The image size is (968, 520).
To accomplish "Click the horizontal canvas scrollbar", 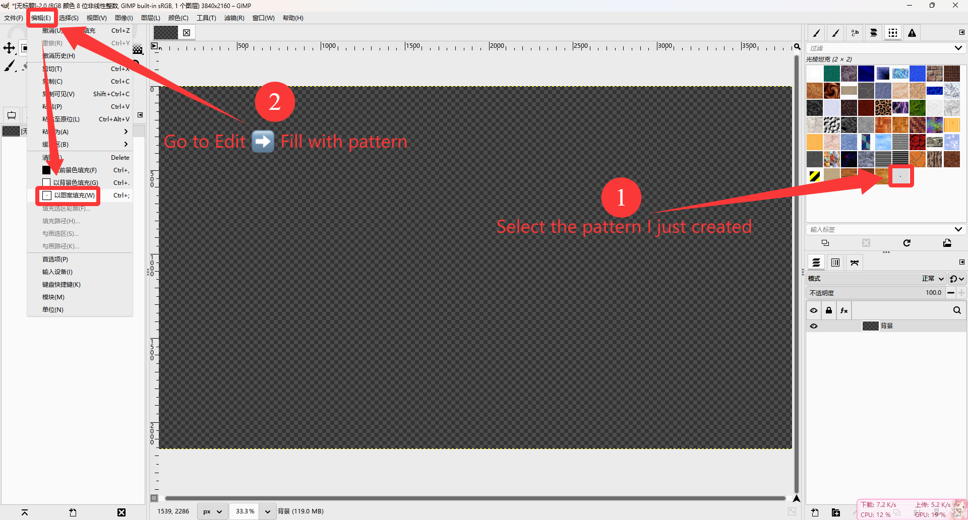I will point(475,498).
